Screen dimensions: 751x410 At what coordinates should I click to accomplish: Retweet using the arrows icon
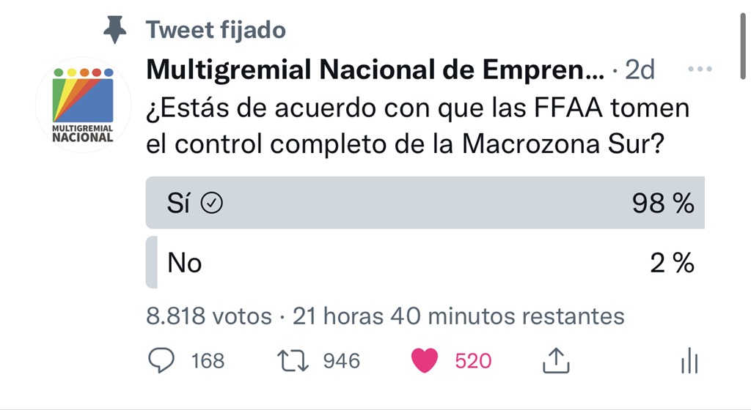(x=293, y=361)
